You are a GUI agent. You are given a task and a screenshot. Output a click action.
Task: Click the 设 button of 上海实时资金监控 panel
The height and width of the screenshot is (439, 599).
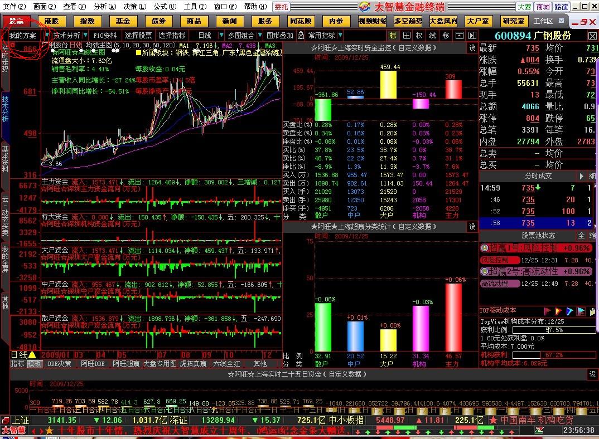click(x=472, y=48)
